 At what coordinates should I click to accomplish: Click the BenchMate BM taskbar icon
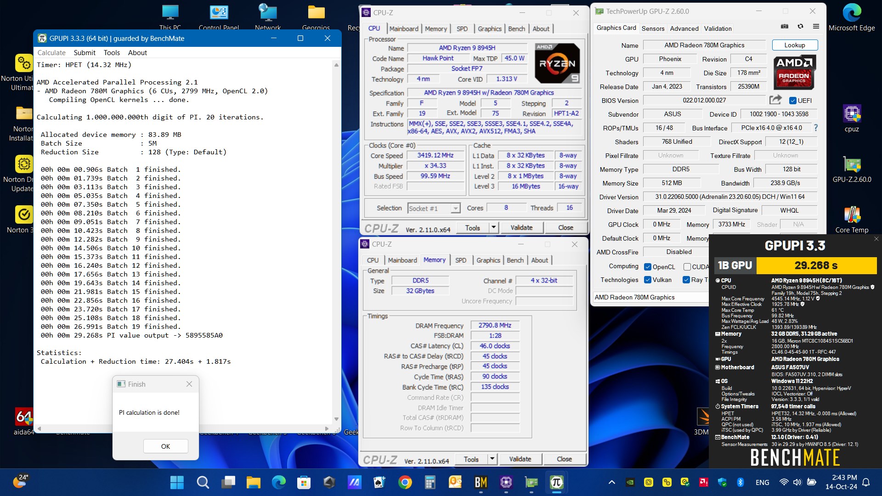(481, 482)
